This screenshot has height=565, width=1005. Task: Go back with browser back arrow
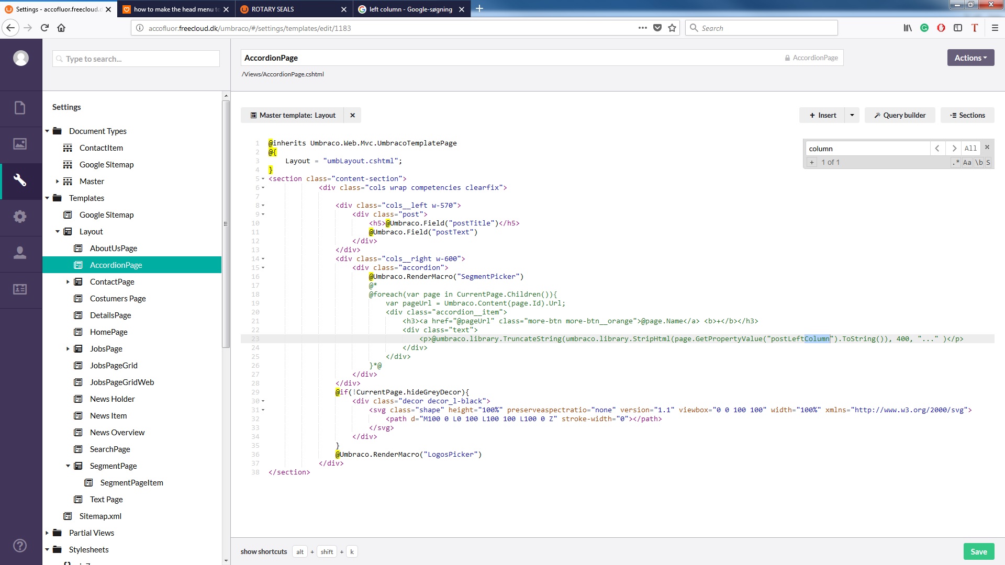point(10,28)
